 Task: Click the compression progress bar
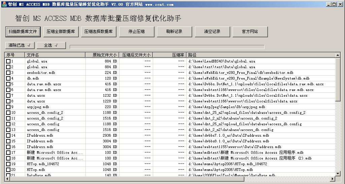pyautogui.click(x=167, y=47)
